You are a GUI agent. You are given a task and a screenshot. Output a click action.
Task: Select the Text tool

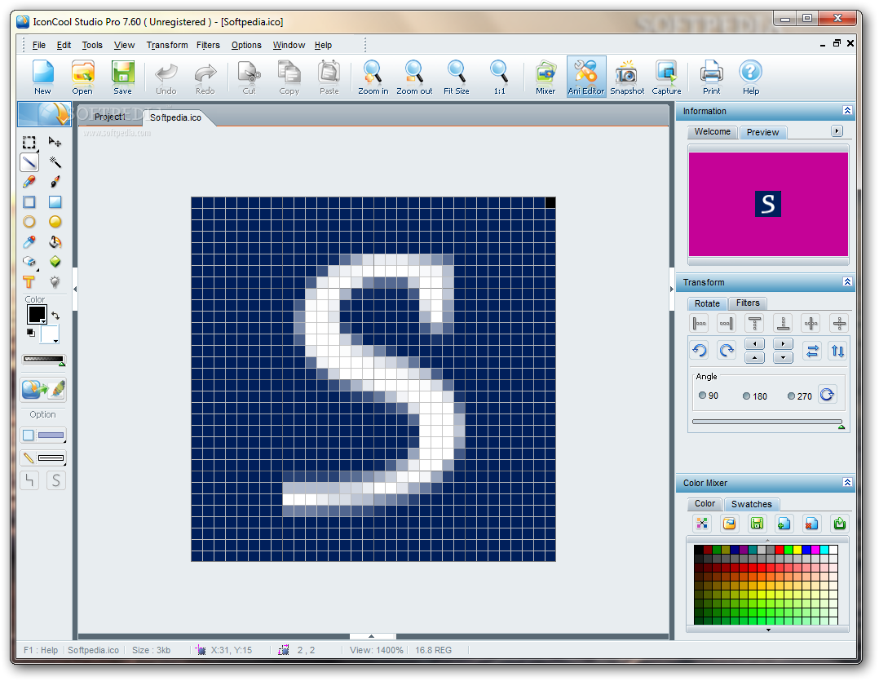[29, 282]
